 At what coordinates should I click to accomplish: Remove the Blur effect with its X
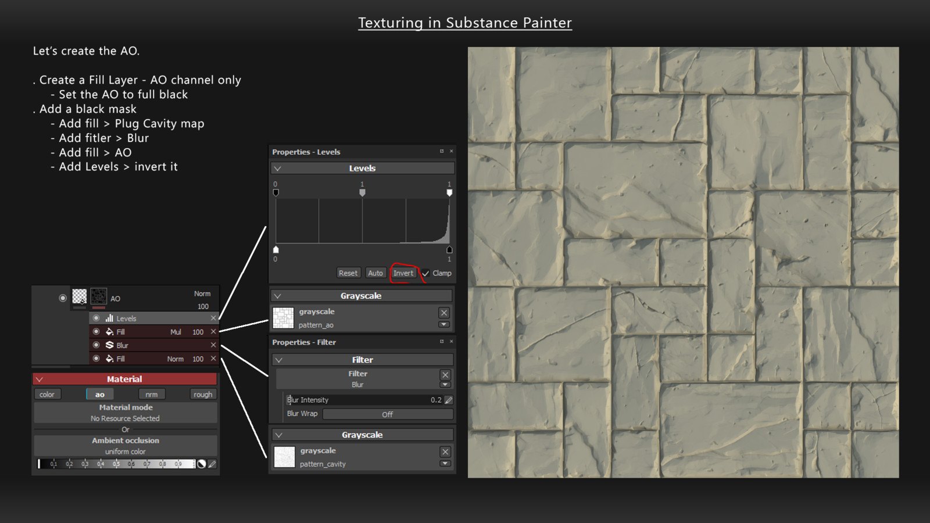[x=213, y=345]
